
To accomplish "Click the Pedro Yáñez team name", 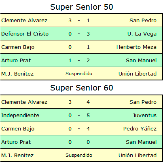I will pyautogui.click(x=140, y=129).
